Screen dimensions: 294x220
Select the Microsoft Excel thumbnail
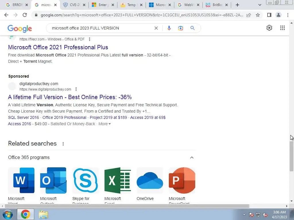click(x=117, y=180)
